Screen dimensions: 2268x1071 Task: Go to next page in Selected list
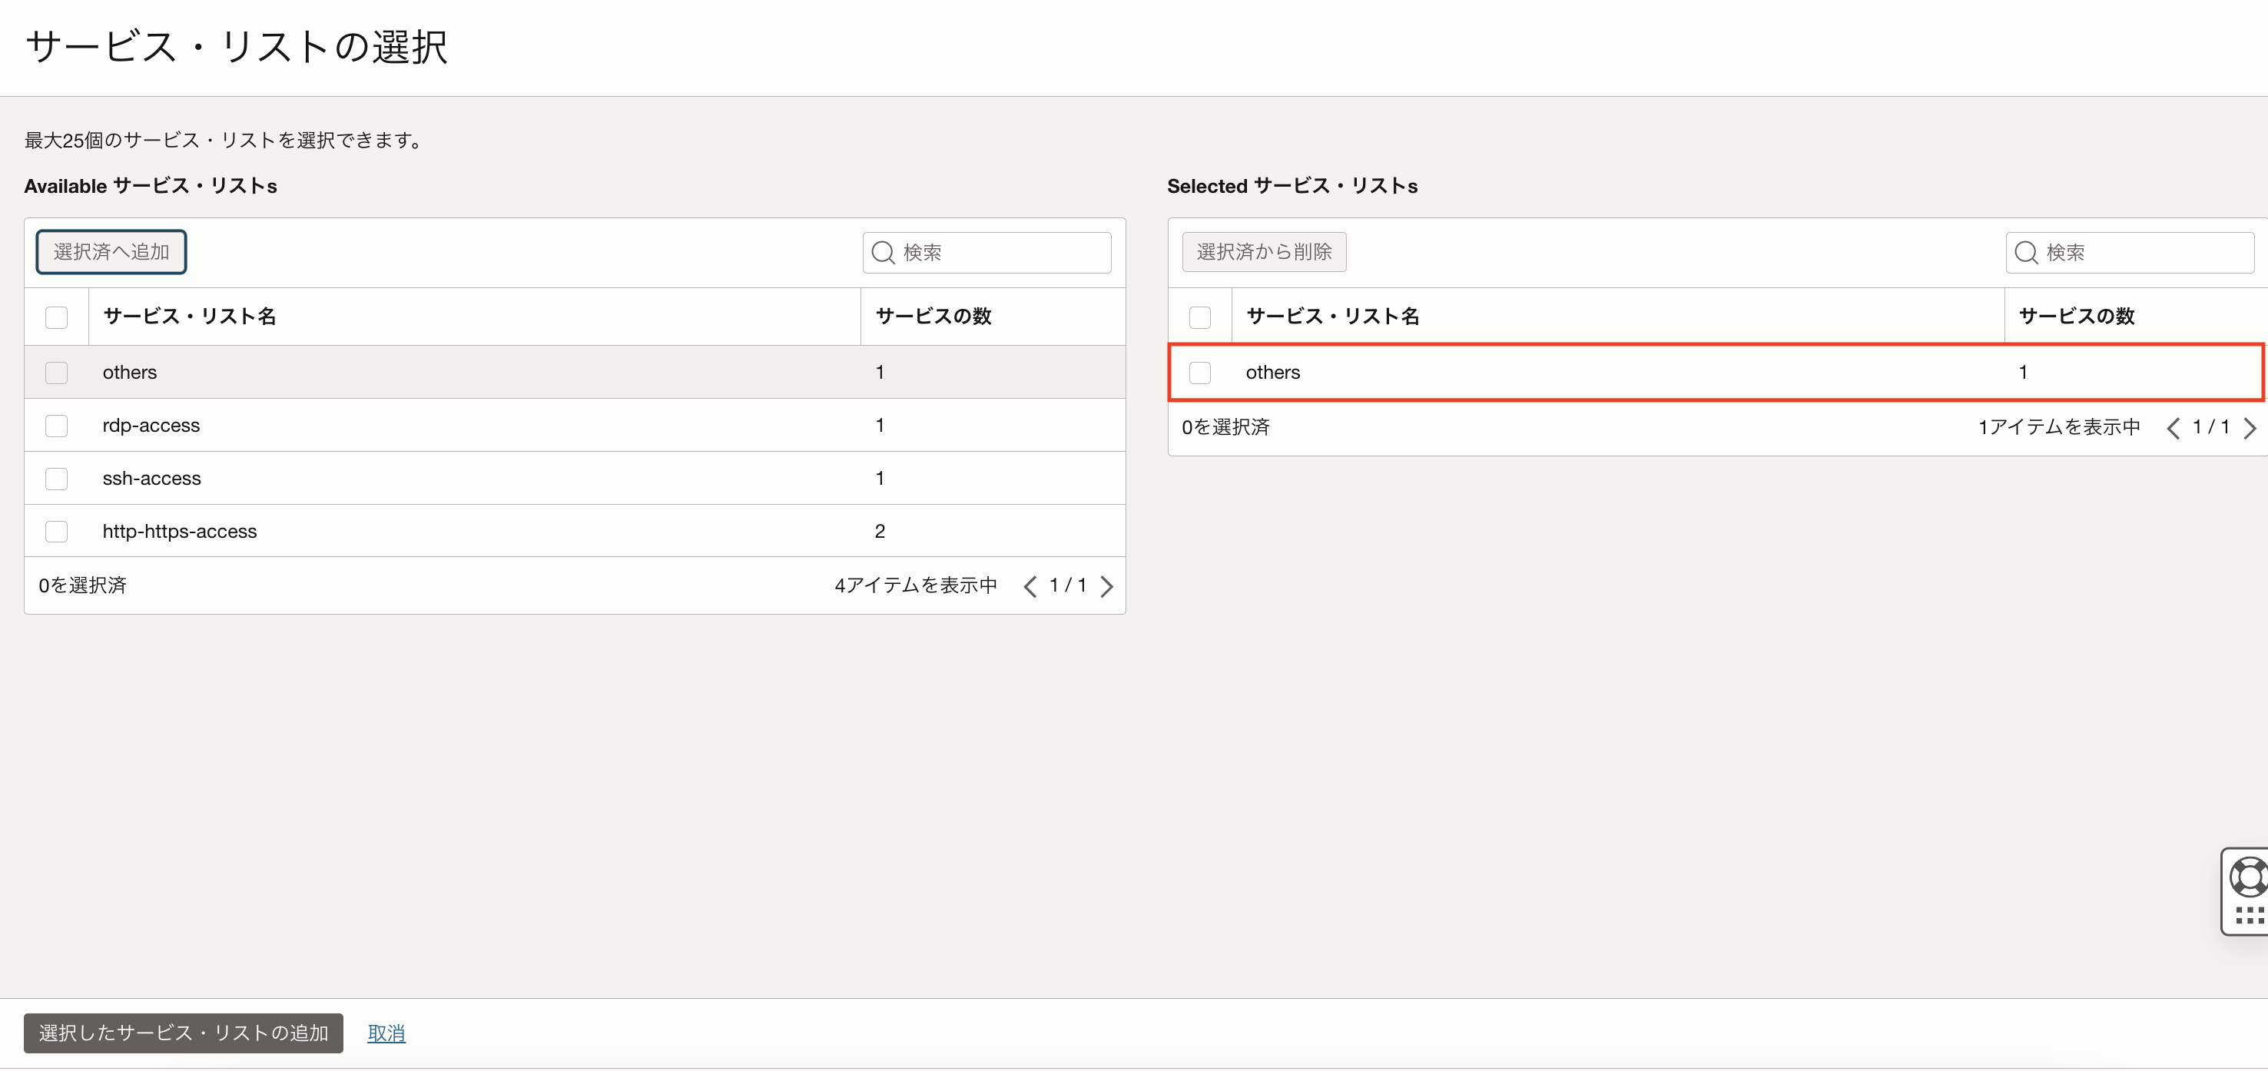(x=2250, y=428)
